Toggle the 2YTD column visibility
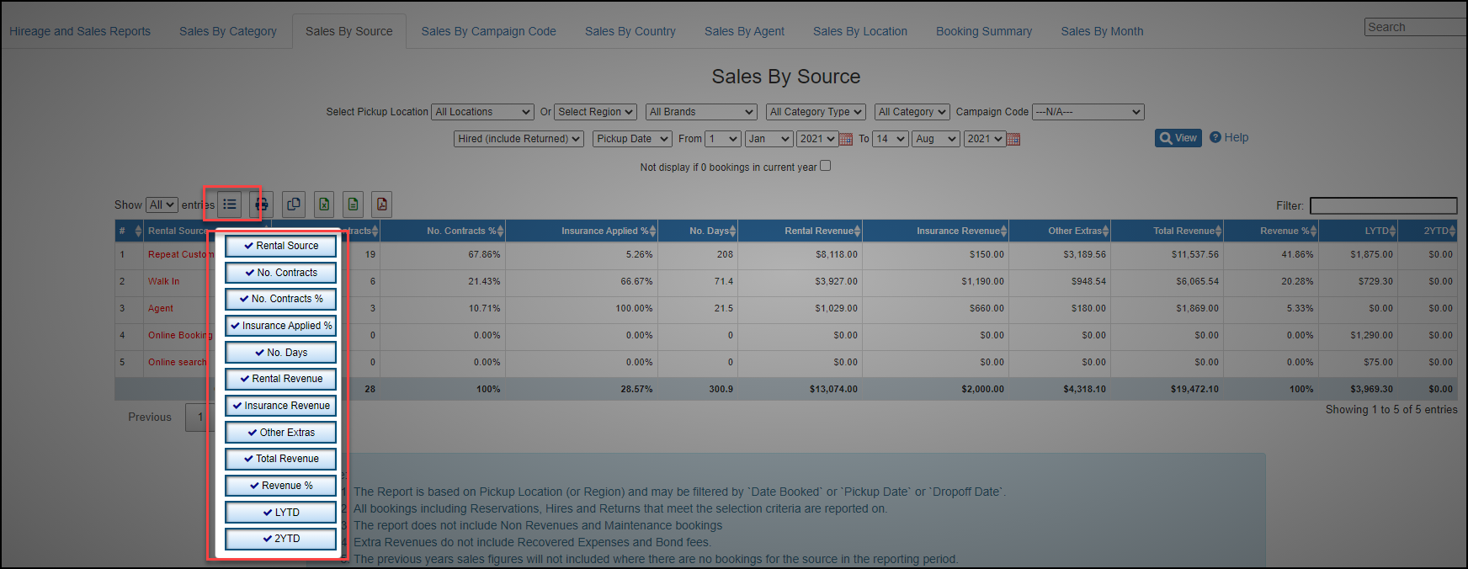Screen dimensions: 1468x569 pos(281,539)
